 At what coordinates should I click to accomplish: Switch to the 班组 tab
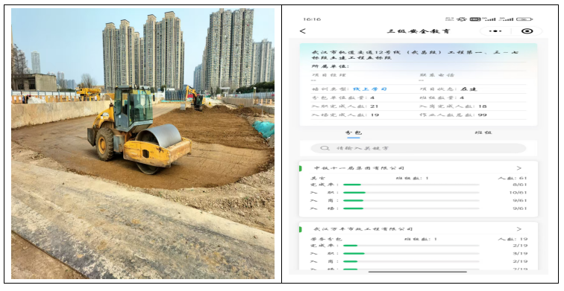pyautogui.click(x=483, y=132)
